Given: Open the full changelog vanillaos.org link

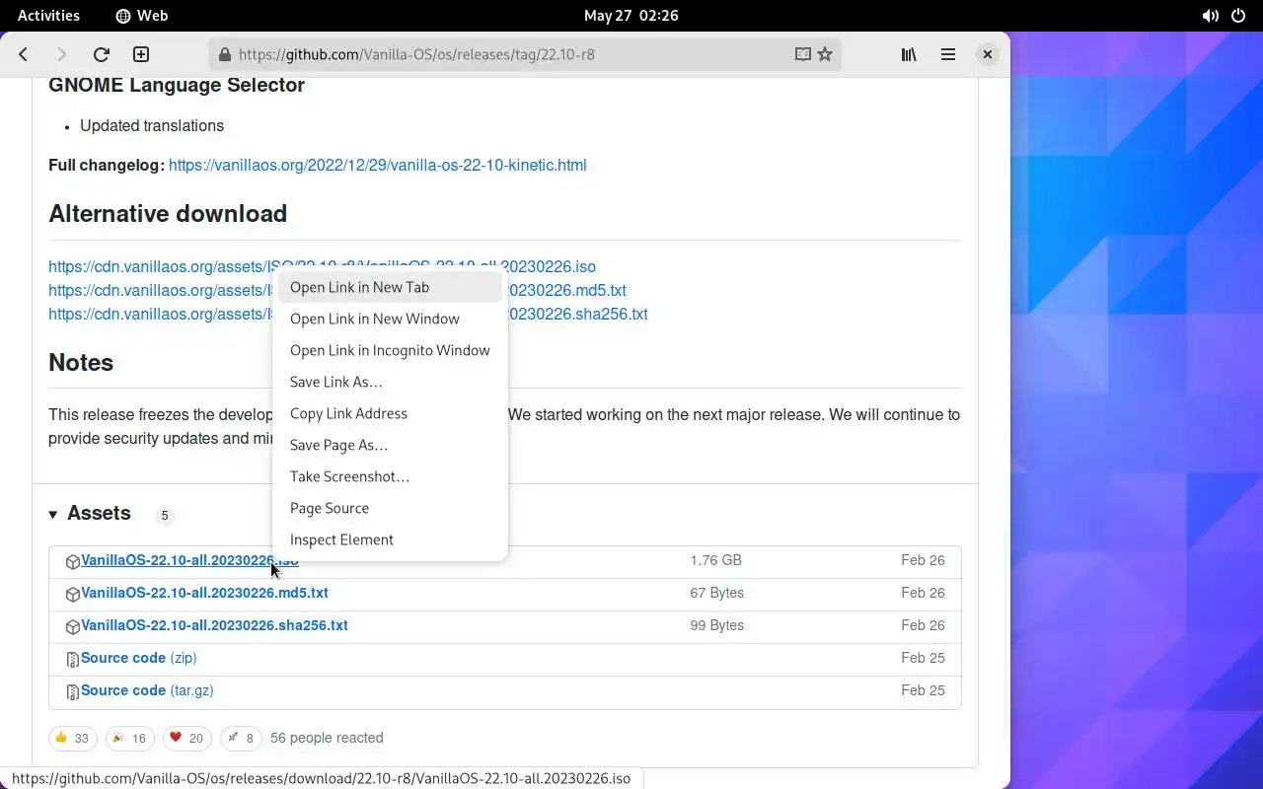Looking at the screenshot, I should click(377, 165).
